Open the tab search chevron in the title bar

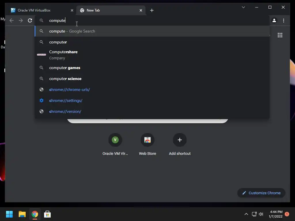point(243,7)
